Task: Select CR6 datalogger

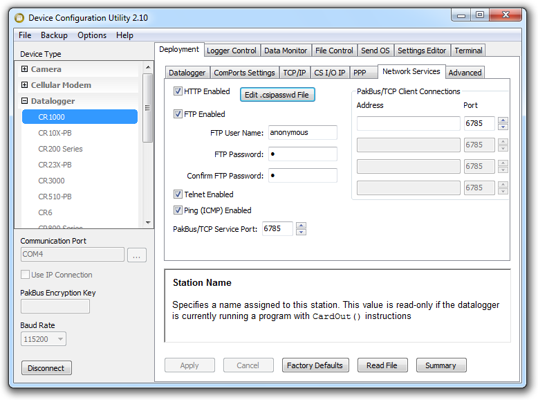Action: [x=45, y=212]
